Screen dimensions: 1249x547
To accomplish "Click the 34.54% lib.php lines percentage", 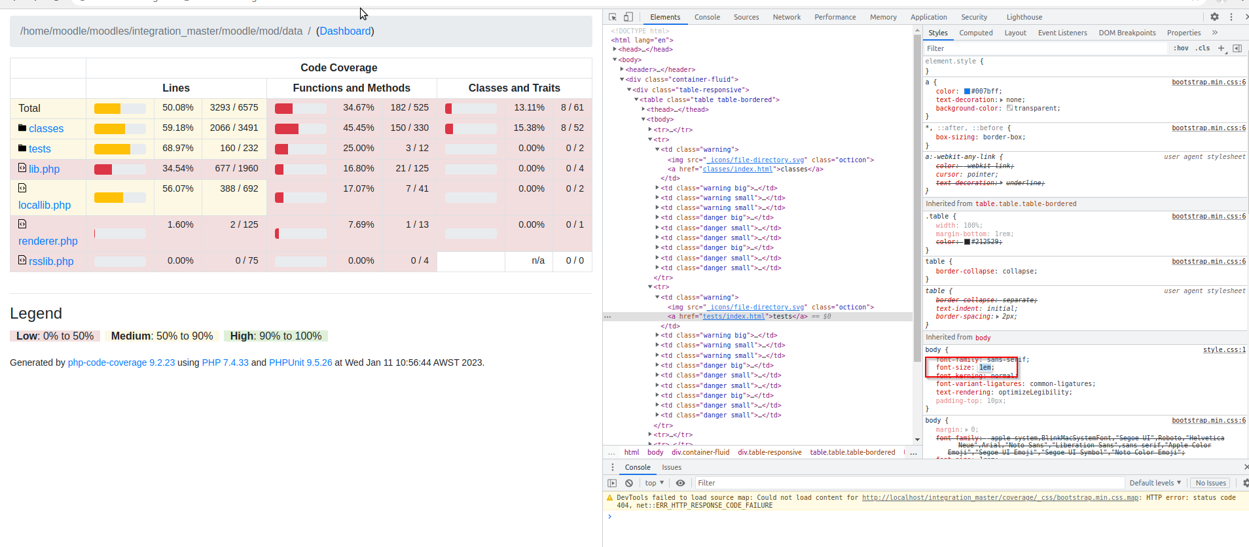I will (x=178, y=168).
